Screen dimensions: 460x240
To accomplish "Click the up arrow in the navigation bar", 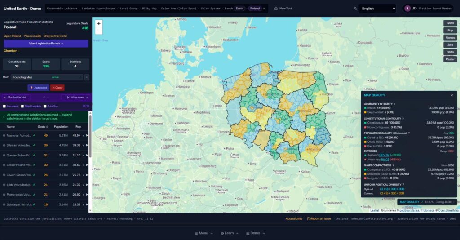I will coord(44,98).
